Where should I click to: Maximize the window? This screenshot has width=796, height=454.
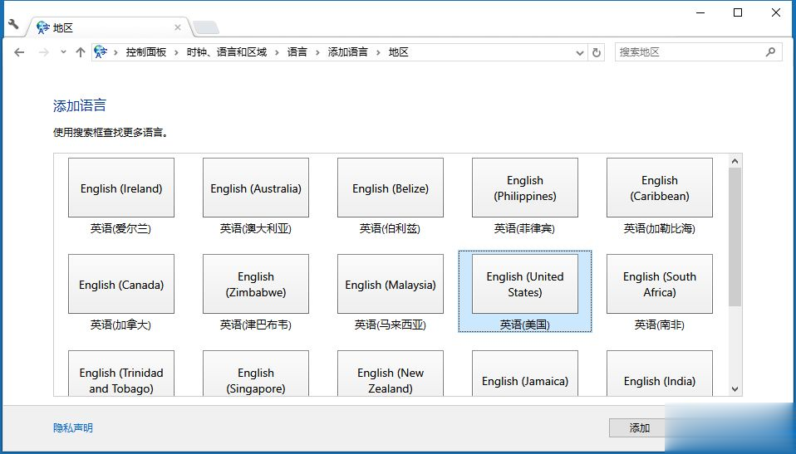pos(738,12)
